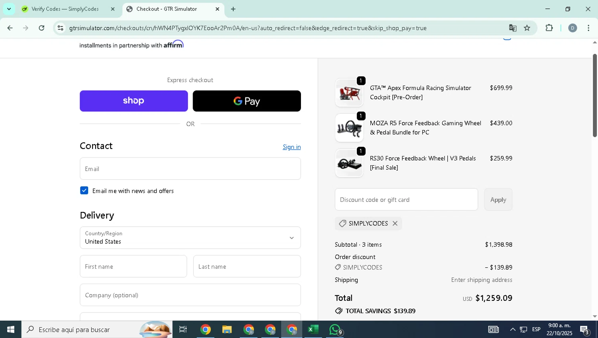This screenshot has width=598, height=338.
Task: Click the RS30 Force Feedback Wheel thumbnail
Action: click(349, 163)
